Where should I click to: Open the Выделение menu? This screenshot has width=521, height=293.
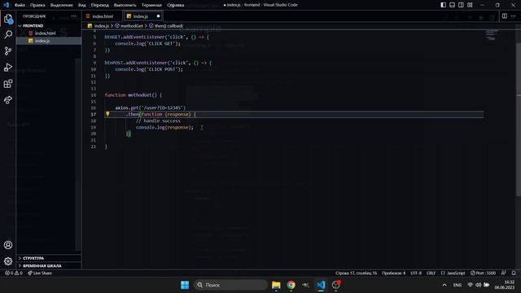pos(62,5)
